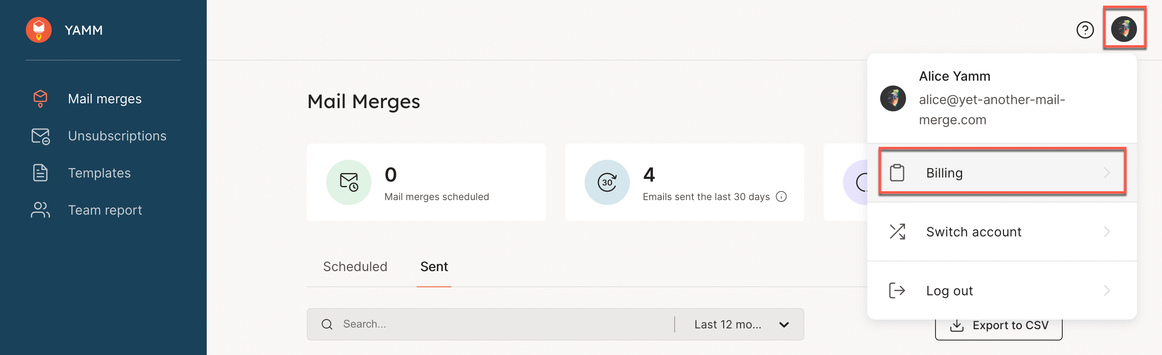Click the chevron next to Switch account
Screen dimensions: 1162x355
click(x=1107, y=232)
